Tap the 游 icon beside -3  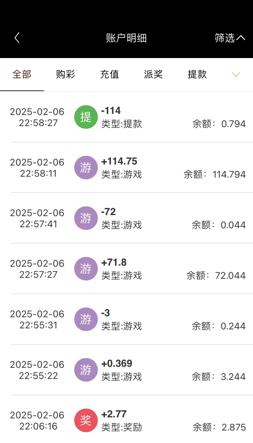tap(86, 319)
